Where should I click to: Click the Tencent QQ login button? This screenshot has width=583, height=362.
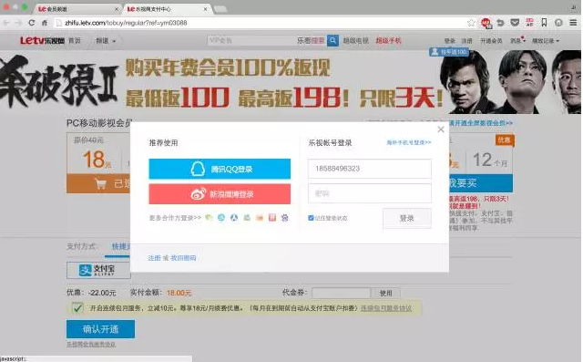[220, 169]
